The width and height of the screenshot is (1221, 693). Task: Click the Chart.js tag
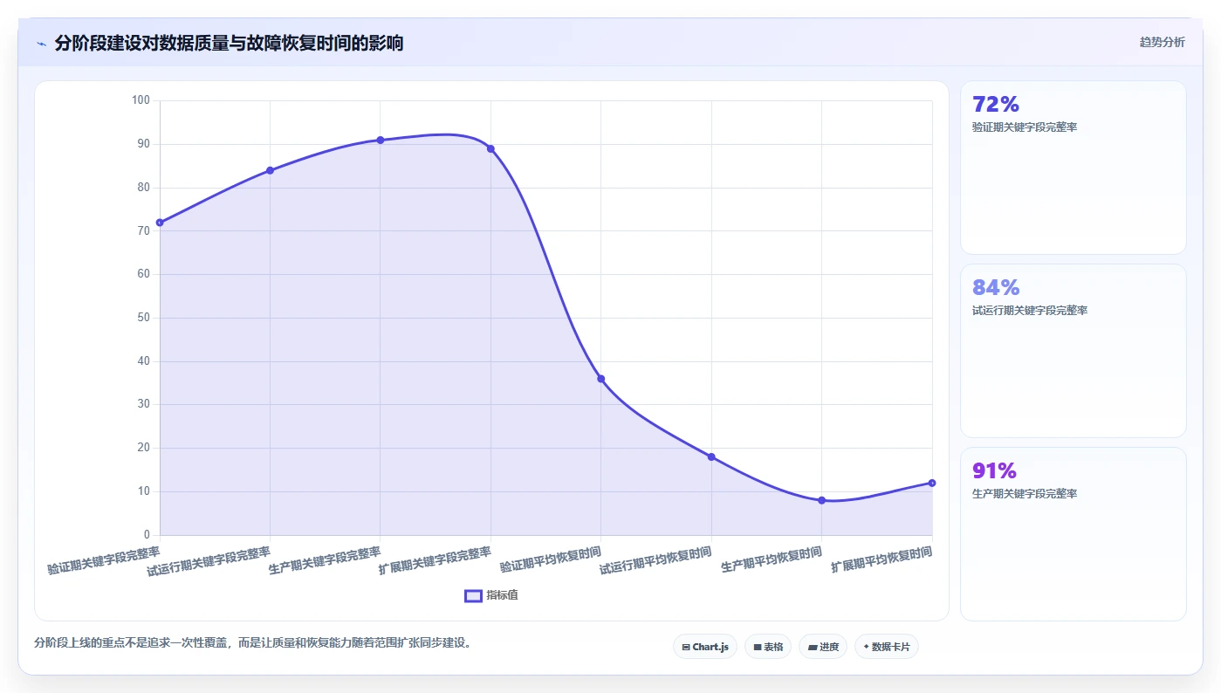point(705,647)
